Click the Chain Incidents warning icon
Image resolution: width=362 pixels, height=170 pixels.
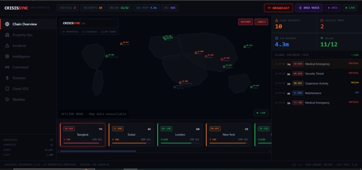coord(277,20)
